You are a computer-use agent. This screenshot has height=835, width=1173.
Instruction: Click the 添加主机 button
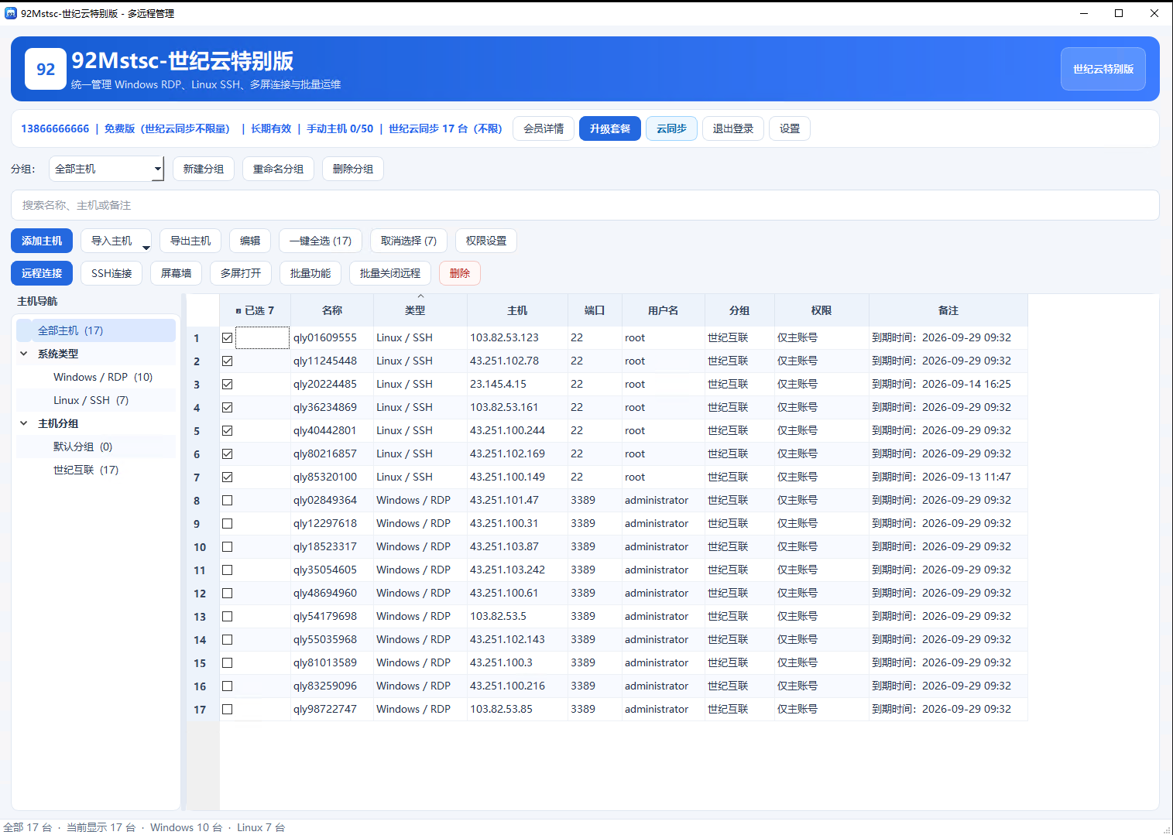(x=42, y=241)
